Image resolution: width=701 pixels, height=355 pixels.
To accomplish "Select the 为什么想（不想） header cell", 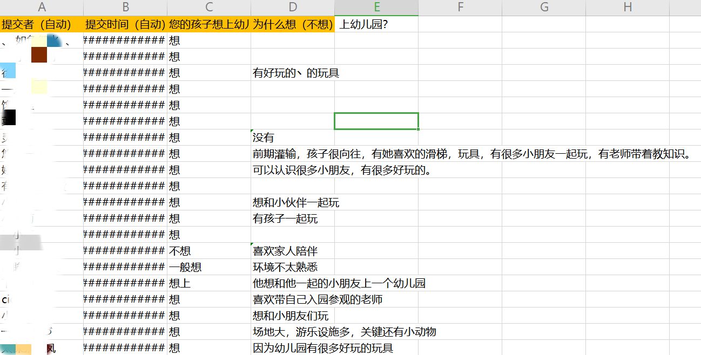I will tap(293, 24).
